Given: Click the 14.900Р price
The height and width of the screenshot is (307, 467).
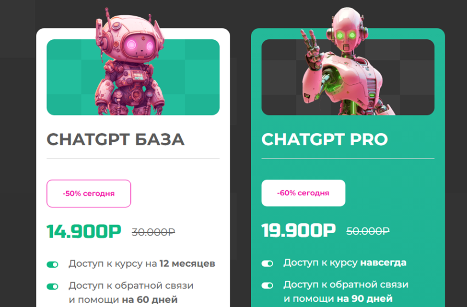Looking at the screenshot, I should point(84,231).
